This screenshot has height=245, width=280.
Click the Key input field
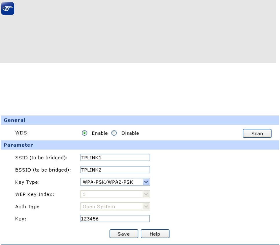pyautogui.click(x=115, y=219)
